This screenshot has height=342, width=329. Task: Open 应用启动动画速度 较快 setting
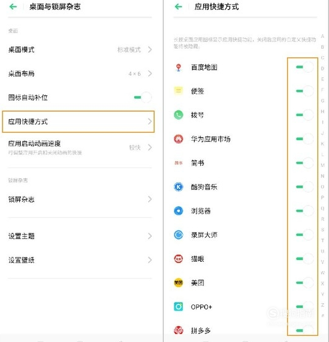click(80, 148)
